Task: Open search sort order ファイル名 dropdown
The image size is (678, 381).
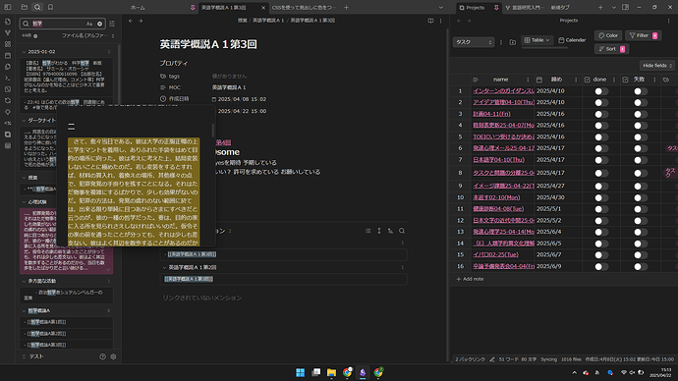Action: [87, 36]
